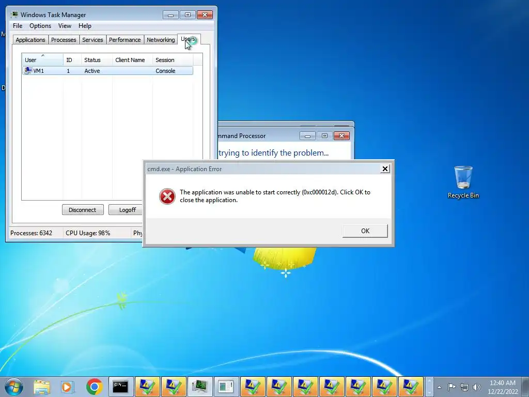Switch to the Networking tab
Screen dimensions: 529x397
click(161, 40)
